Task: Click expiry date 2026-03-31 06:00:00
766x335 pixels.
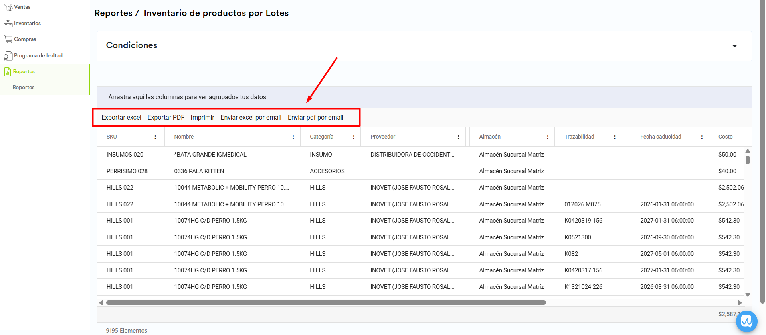Action: click(667, 287)
